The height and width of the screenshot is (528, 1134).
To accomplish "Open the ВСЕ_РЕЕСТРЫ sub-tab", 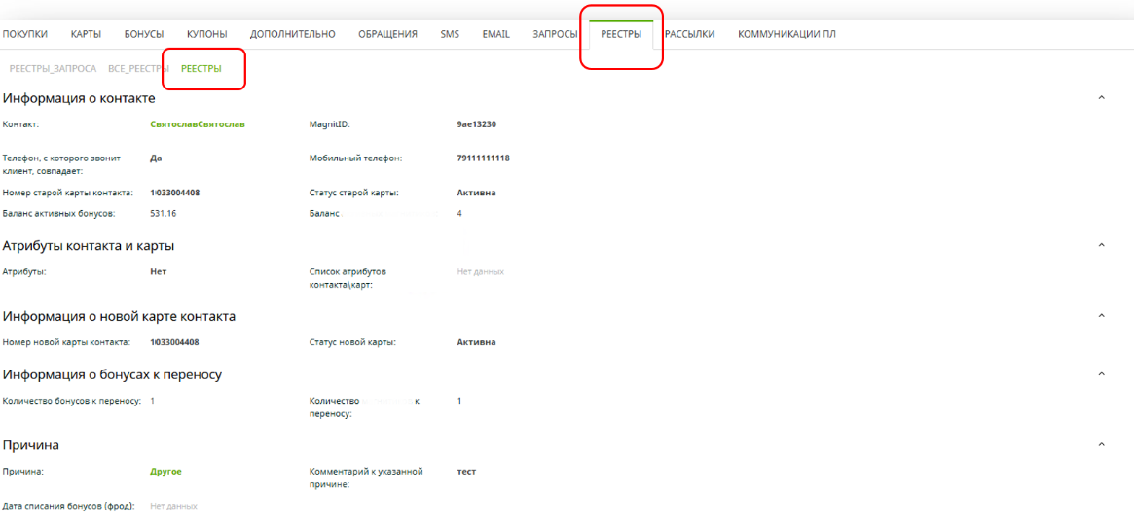I will click(138, 69).
